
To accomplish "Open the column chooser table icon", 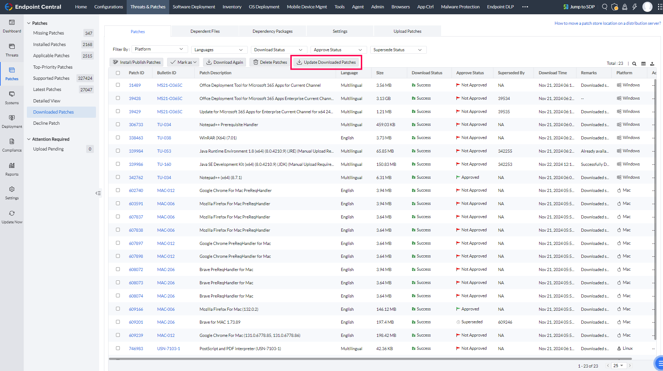I will tap(643, 64).
